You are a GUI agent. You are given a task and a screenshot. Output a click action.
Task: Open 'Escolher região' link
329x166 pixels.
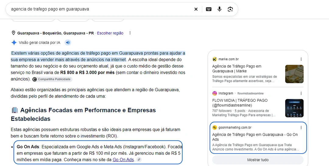[110, 33]
